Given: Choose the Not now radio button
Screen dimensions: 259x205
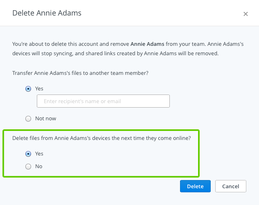Looking at the screenshot, I should 28,119.
